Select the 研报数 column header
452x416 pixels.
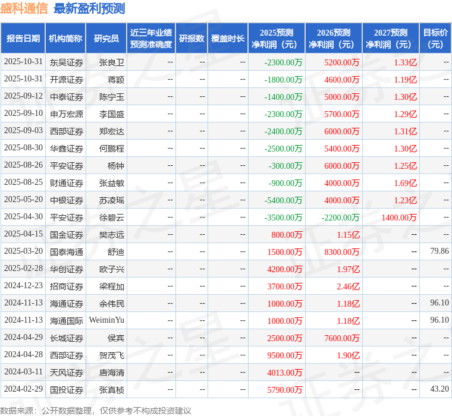(x=192, y=38)
